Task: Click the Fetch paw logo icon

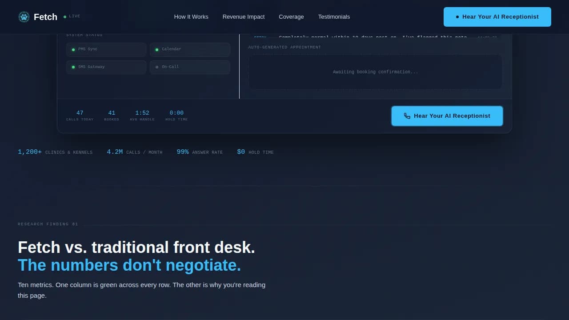Action: [24, 17]
